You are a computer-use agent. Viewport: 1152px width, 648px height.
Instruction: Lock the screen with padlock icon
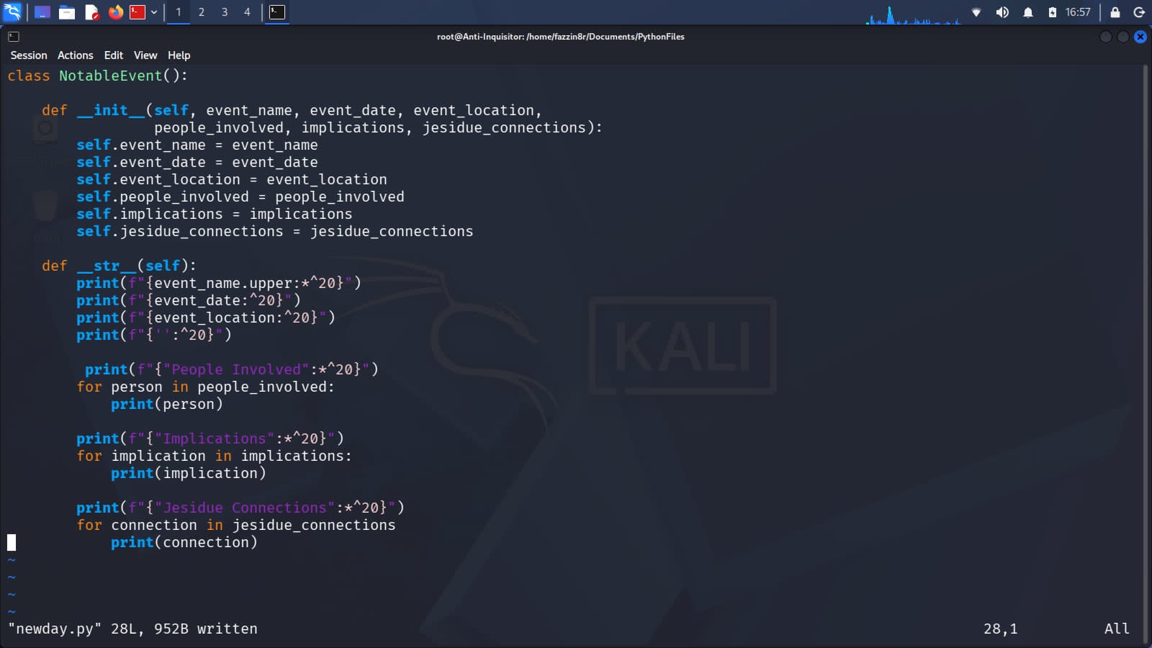click(x=1115, y=12)
